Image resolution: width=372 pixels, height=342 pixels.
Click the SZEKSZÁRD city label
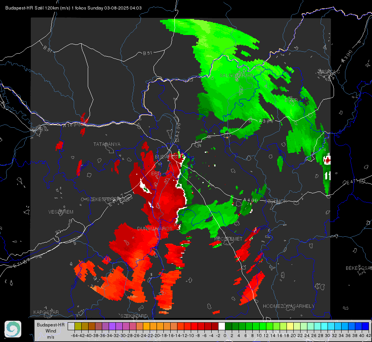134,316
